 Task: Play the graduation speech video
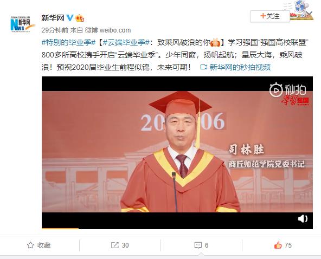[177, 152]
